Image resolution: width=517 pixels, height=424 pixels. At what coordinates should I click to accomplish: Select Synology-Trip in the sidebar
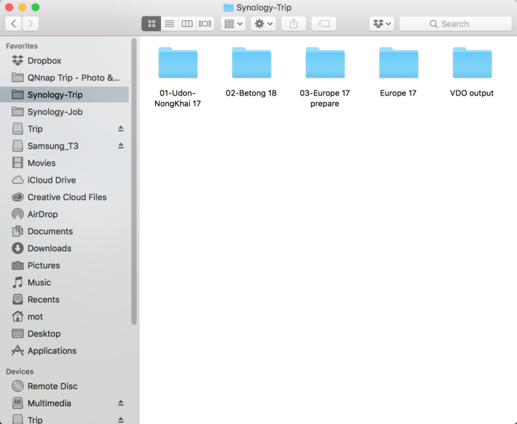click(65, 95)
